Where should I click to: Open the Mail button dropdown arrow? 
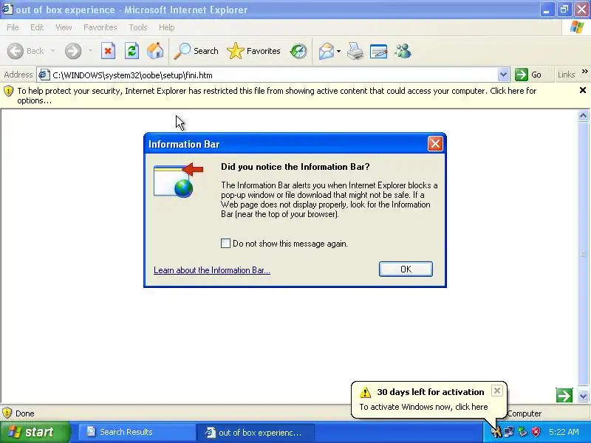[338, 51]
